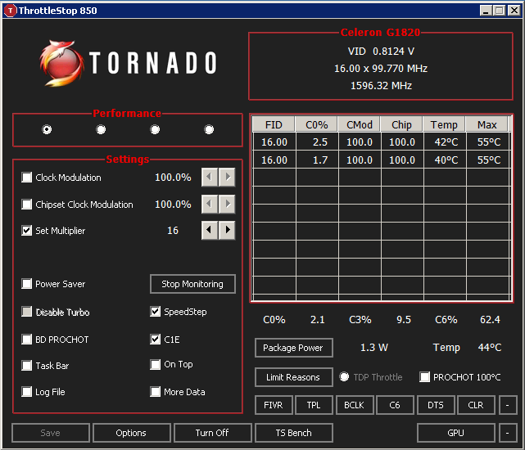Click the CMod column header

[359, 124]
